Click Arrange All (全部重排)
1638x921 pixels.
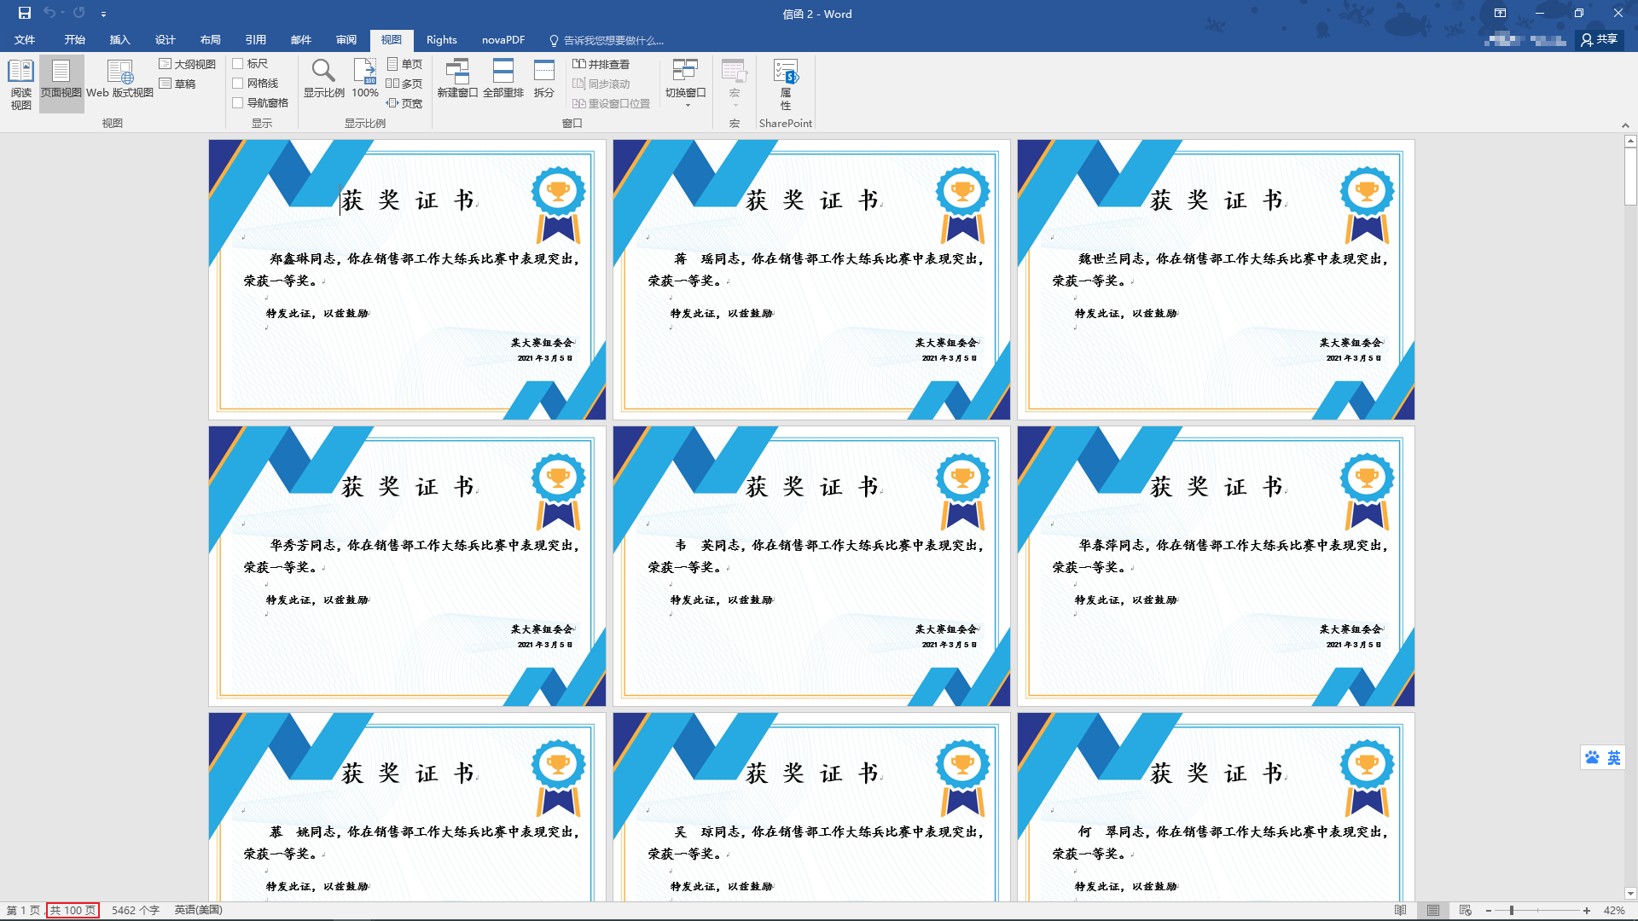coord(503,79)
